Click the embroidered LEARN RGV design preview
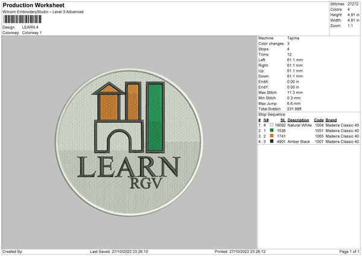The height and width of the screenshot is (256, 362). point(129,142)
